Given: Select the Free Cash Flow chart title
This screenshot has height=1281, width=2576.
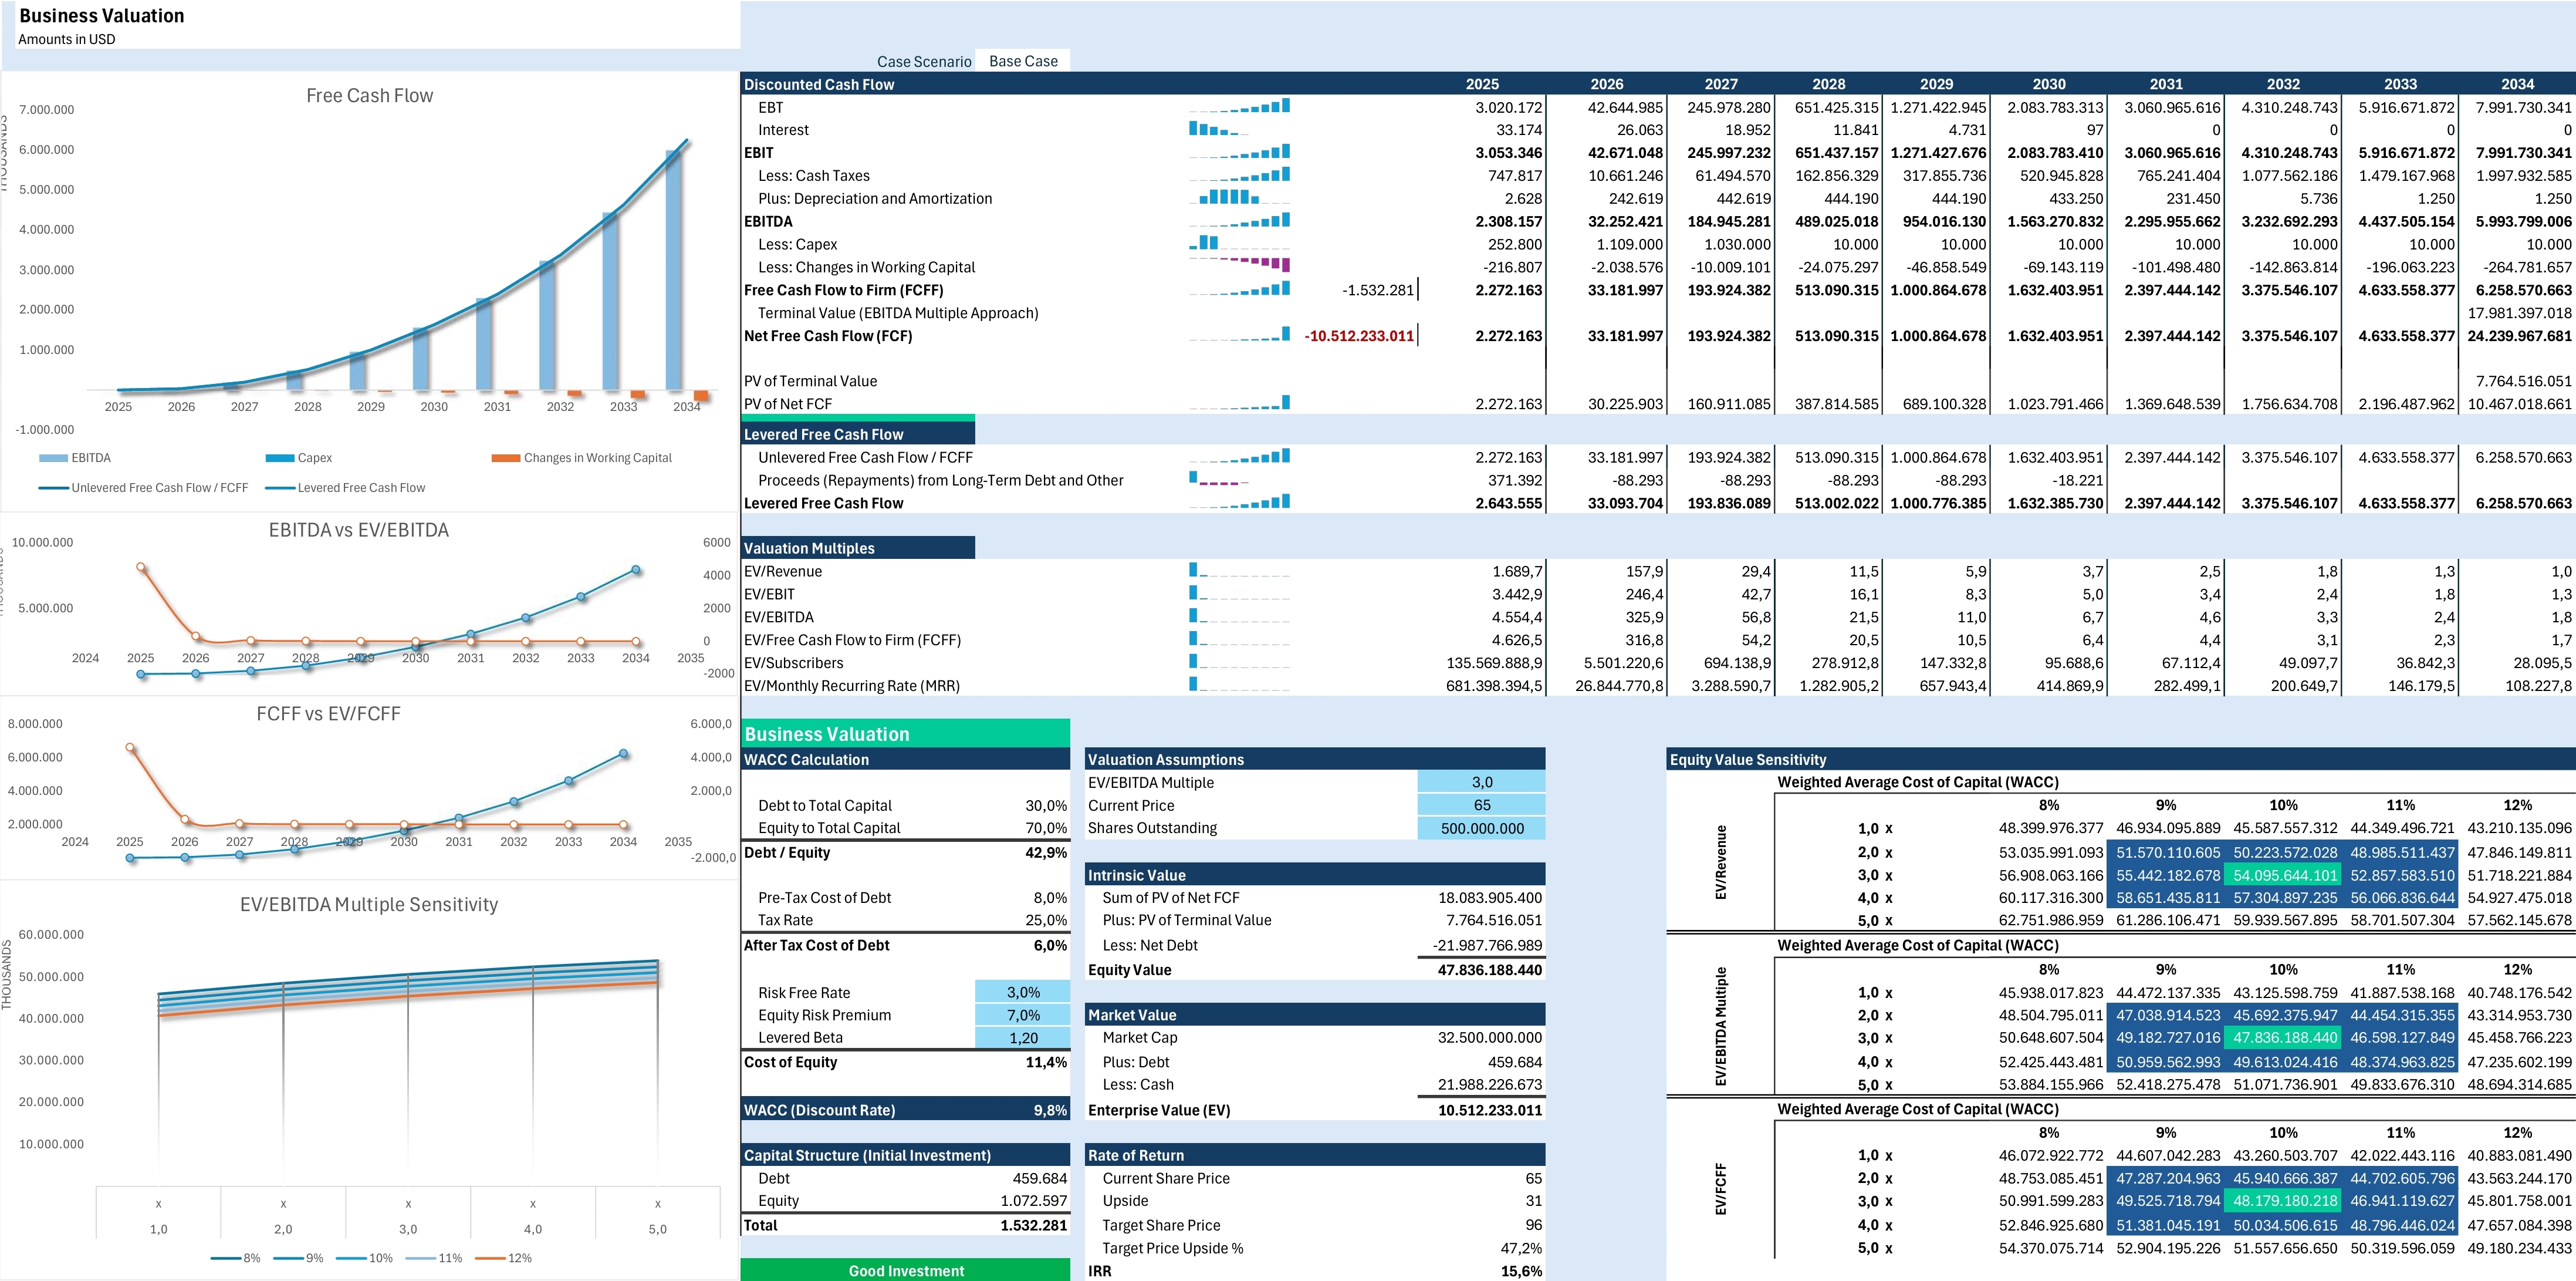Looking at the screenshot, I should pos(369,96).
